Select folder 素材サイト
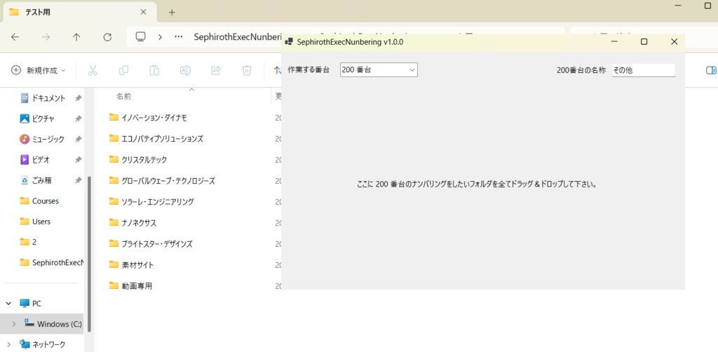 (131, 265)
